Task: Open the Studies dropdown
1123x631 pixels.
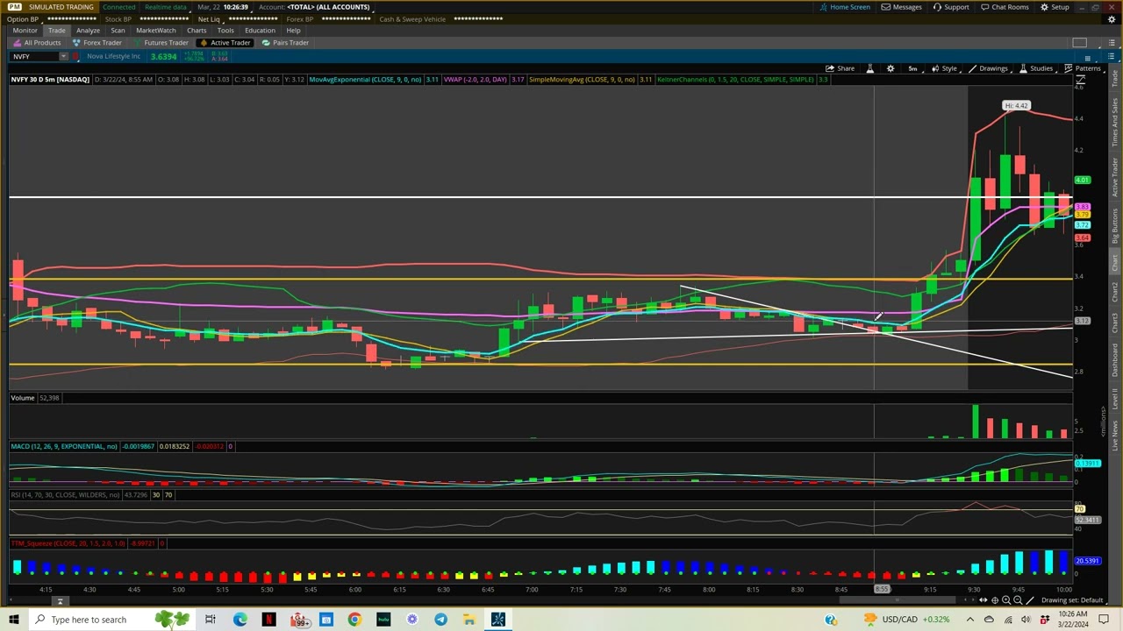Action: pos(1037,68)
